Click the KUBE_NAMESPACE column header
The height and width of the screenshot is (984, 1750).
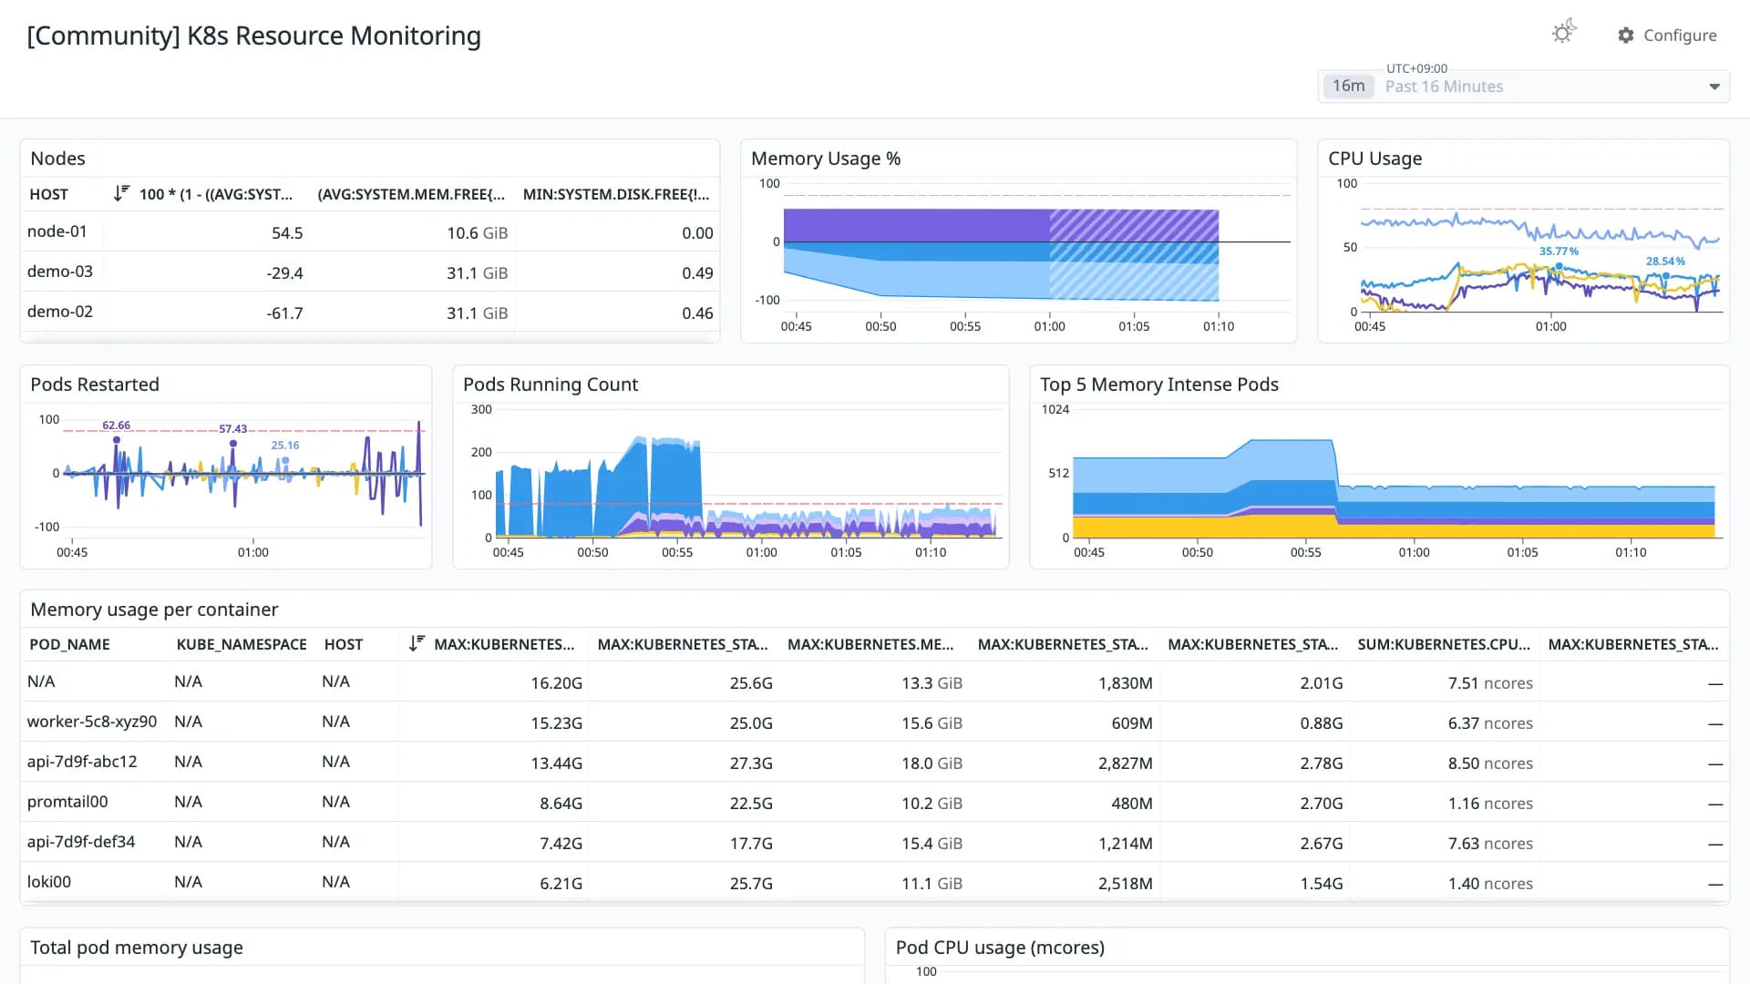coord(242,644)
